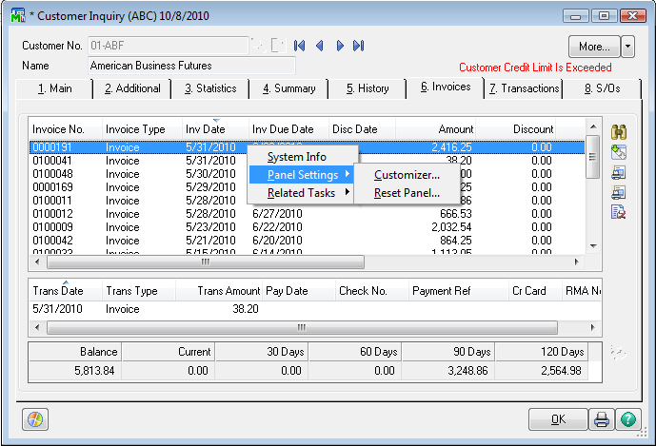Jump to last customer record arrow

[x=358, y=46]
